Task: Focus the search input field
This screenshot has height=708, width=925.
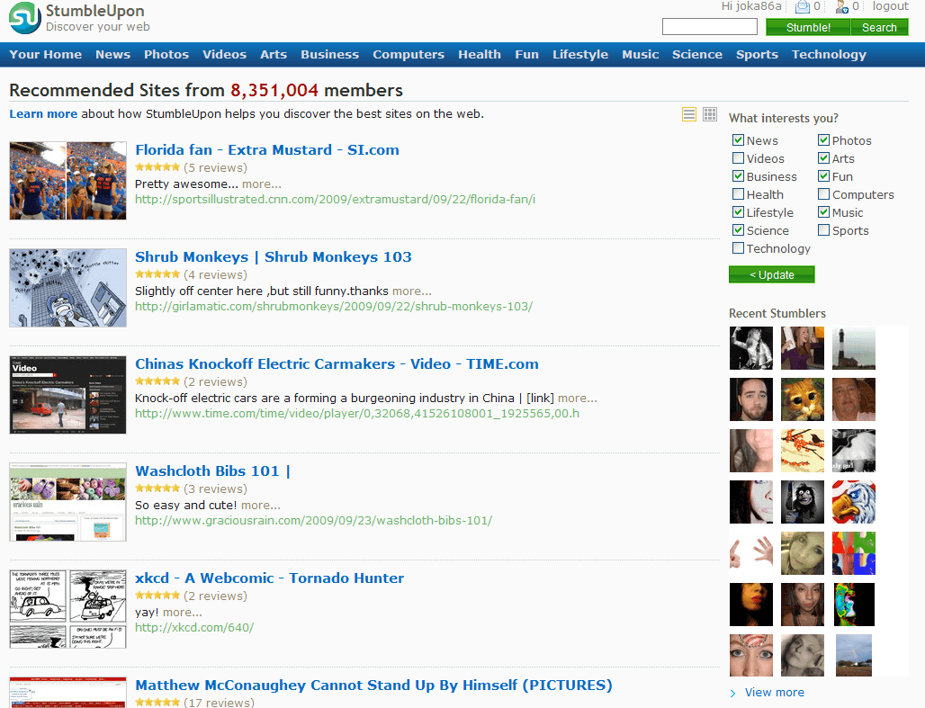Action: (710, 27)
